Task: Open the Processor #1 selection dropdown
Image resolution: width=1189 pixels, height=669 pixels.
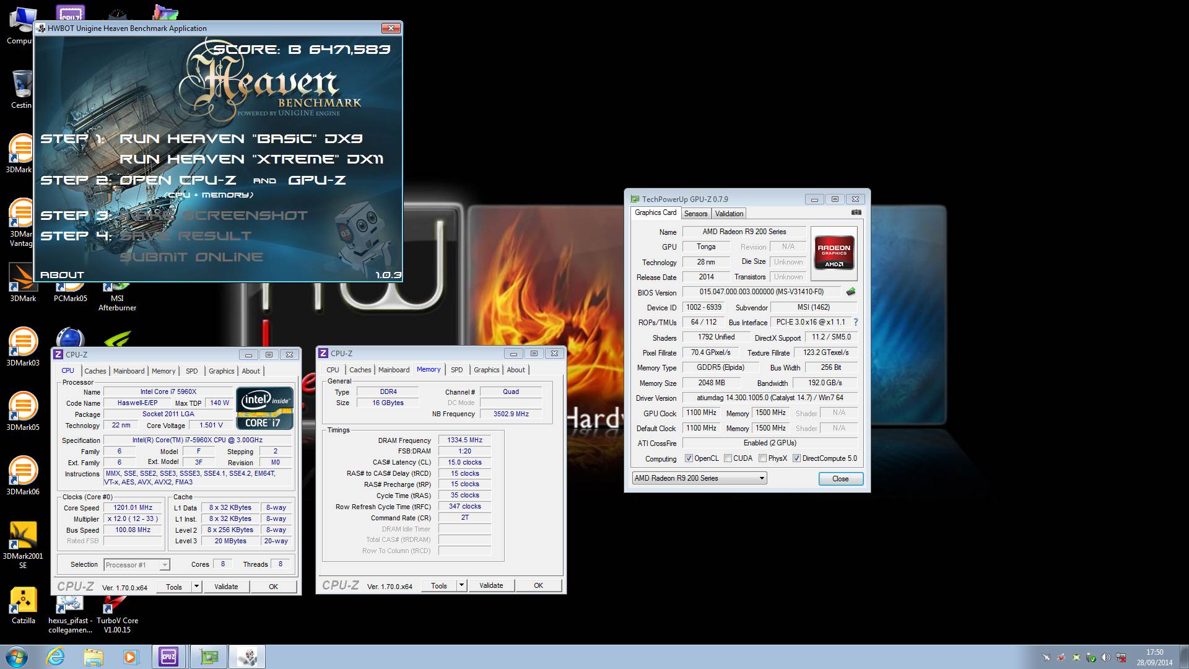Action: [137, 565]
